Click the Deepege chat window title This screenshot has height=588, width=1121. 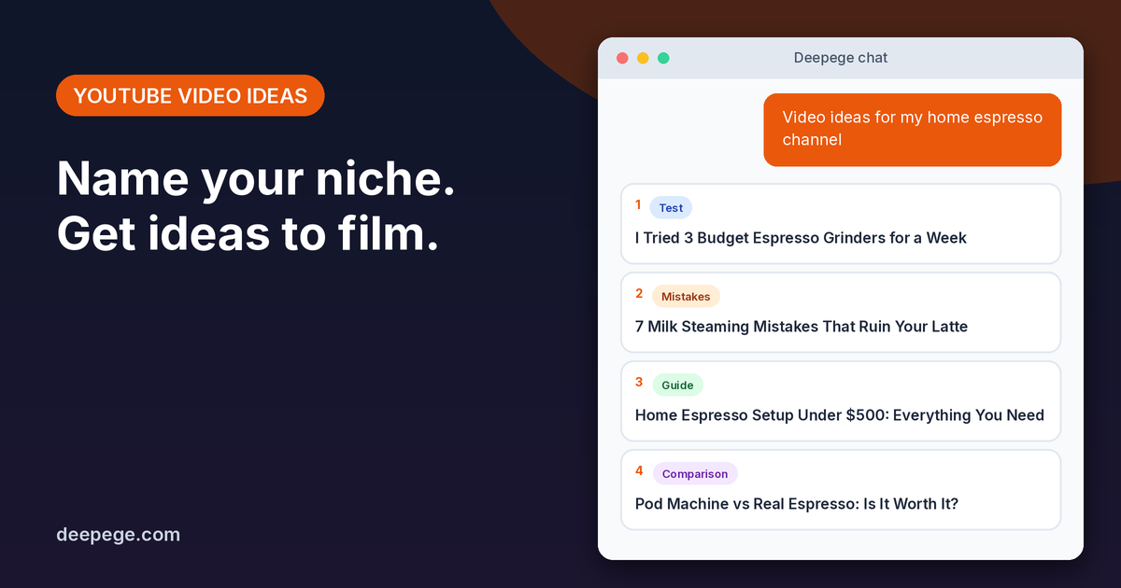tap(841, 58)
